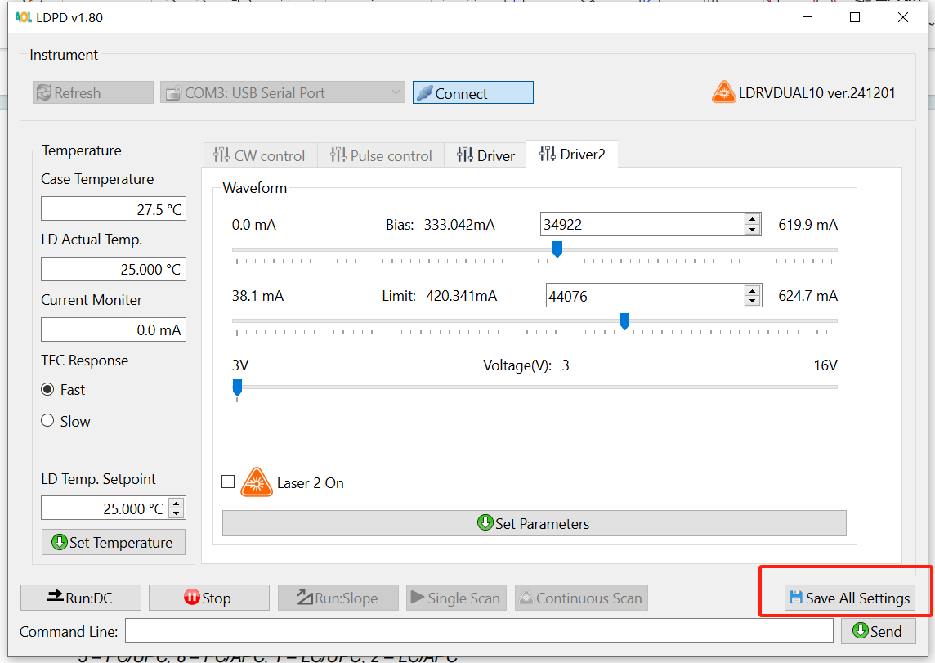
Task: Increase the Bias value with the up arrow
Action: point(752,218)
